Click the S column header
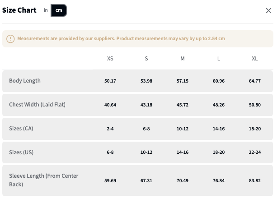Viewport: 277px width, 203px height. 146,59
